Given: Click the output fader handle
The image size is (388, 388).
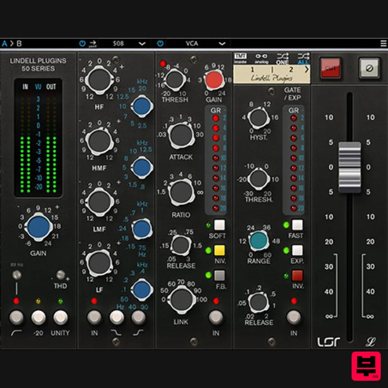Looking at the screenshot, I should 349,167.
